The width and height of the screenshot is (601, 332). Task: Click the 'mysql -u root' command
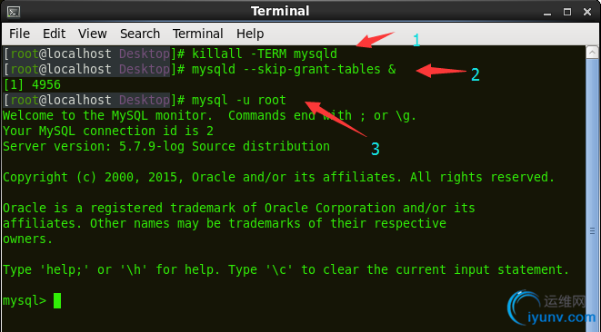[x=239, y=100]
